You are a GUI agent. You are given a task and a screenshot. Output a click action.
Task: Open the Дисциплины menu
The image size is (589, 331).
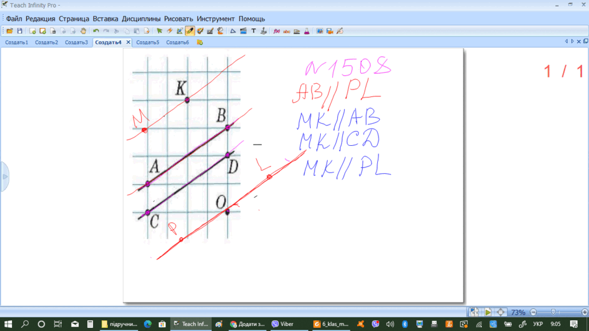[141, 19]
